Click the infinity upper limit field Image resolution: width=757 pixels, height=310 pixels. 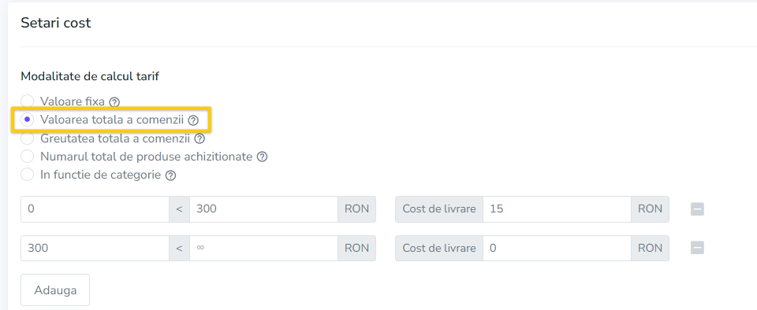click(263, 248)
